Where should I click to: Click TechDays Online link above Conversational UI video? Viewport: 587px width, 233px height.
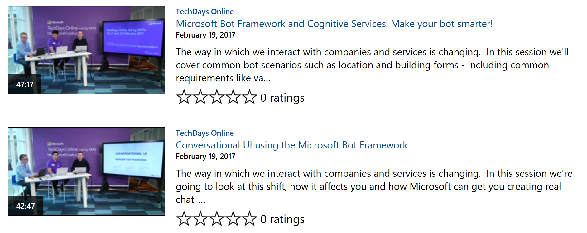[x=204, y=133]
